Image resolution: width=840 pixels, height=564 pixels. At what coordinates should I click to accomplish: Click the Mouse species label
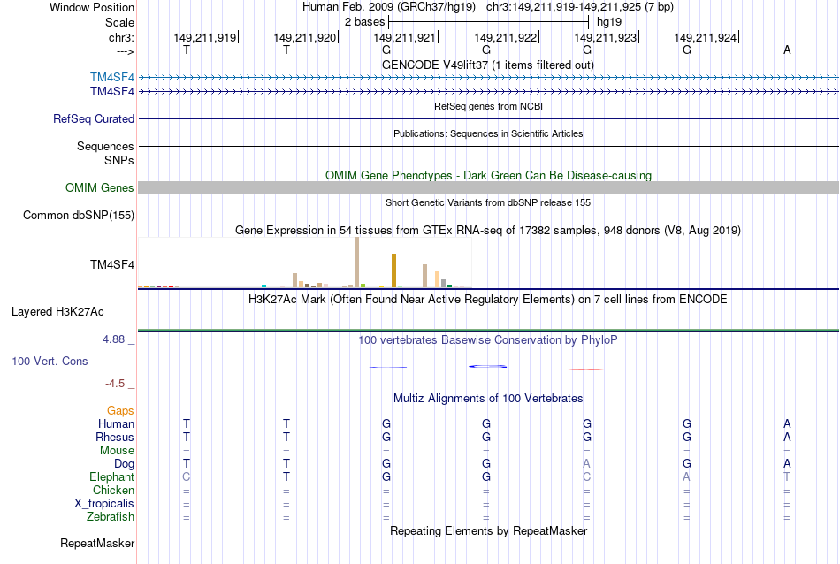[x=117, y=451]
